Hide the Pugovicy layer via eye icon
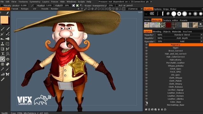 pyautogui.click(x=147, y=45)
